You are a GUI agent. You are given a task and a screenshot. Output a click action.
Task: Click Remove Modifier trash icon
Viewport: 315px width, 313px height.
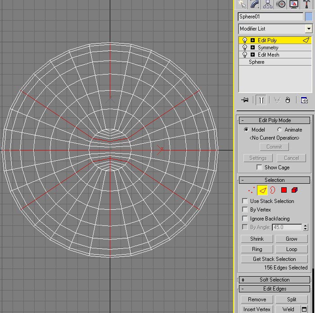[288, 100]
